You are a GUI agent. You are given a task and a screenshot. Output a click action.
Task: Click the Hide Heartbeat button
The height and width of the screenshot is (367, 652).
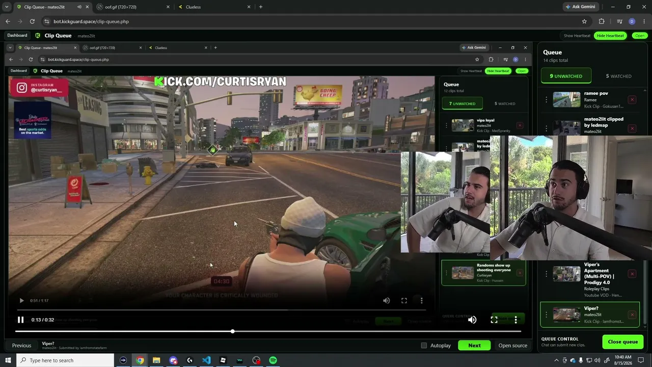[610, 36]
